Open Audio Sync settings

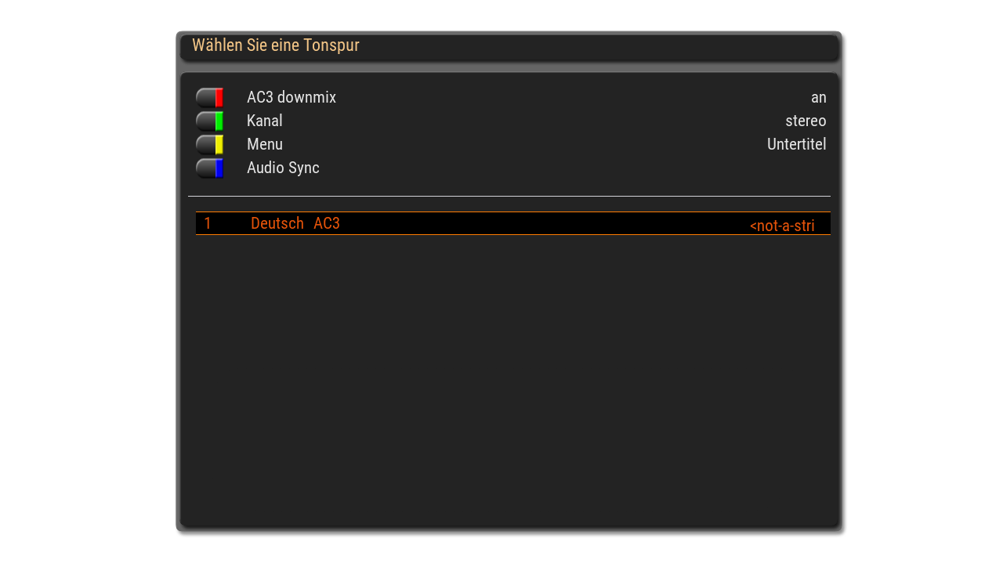click(283, 168)
